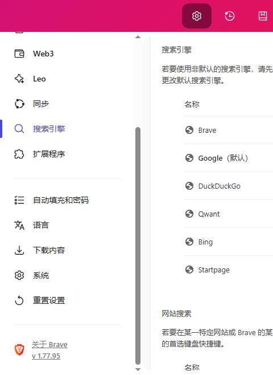Open the Settings gear in top toolbar
Screen dimensions: 273x375
click(197, 16)
